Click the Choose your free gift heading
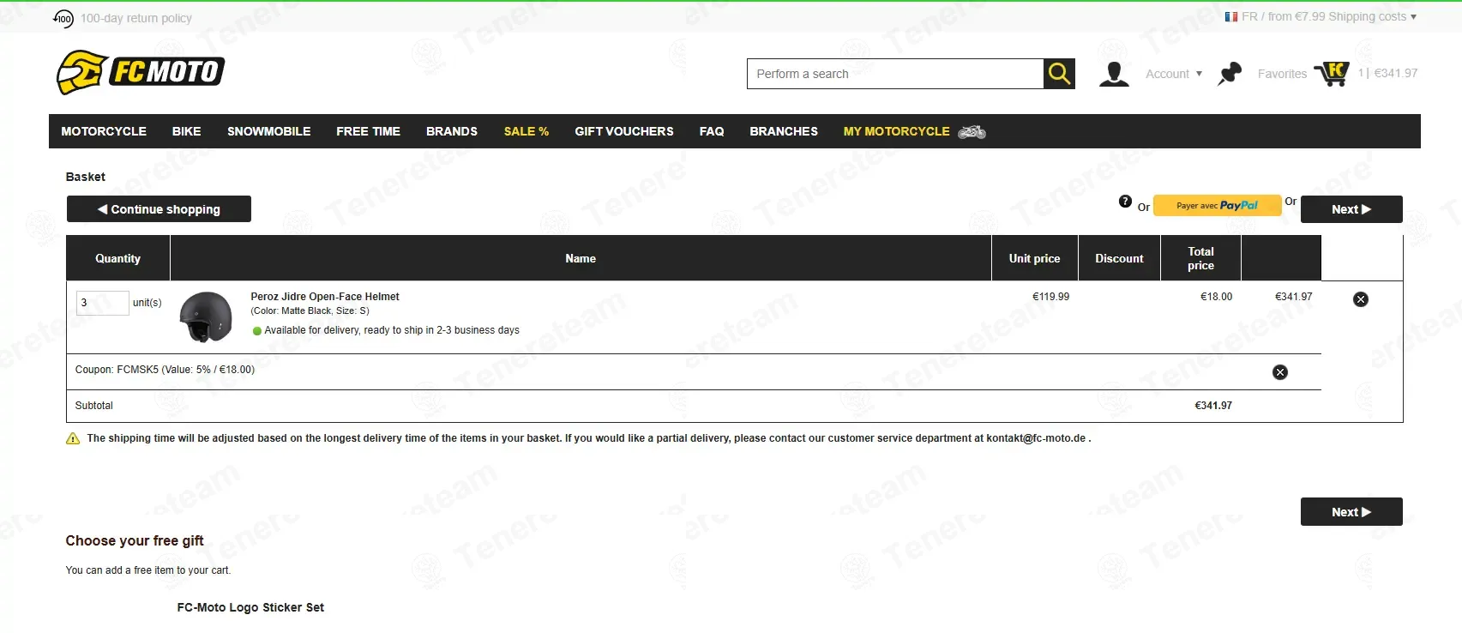1462x633 pixels. [135, 540]
